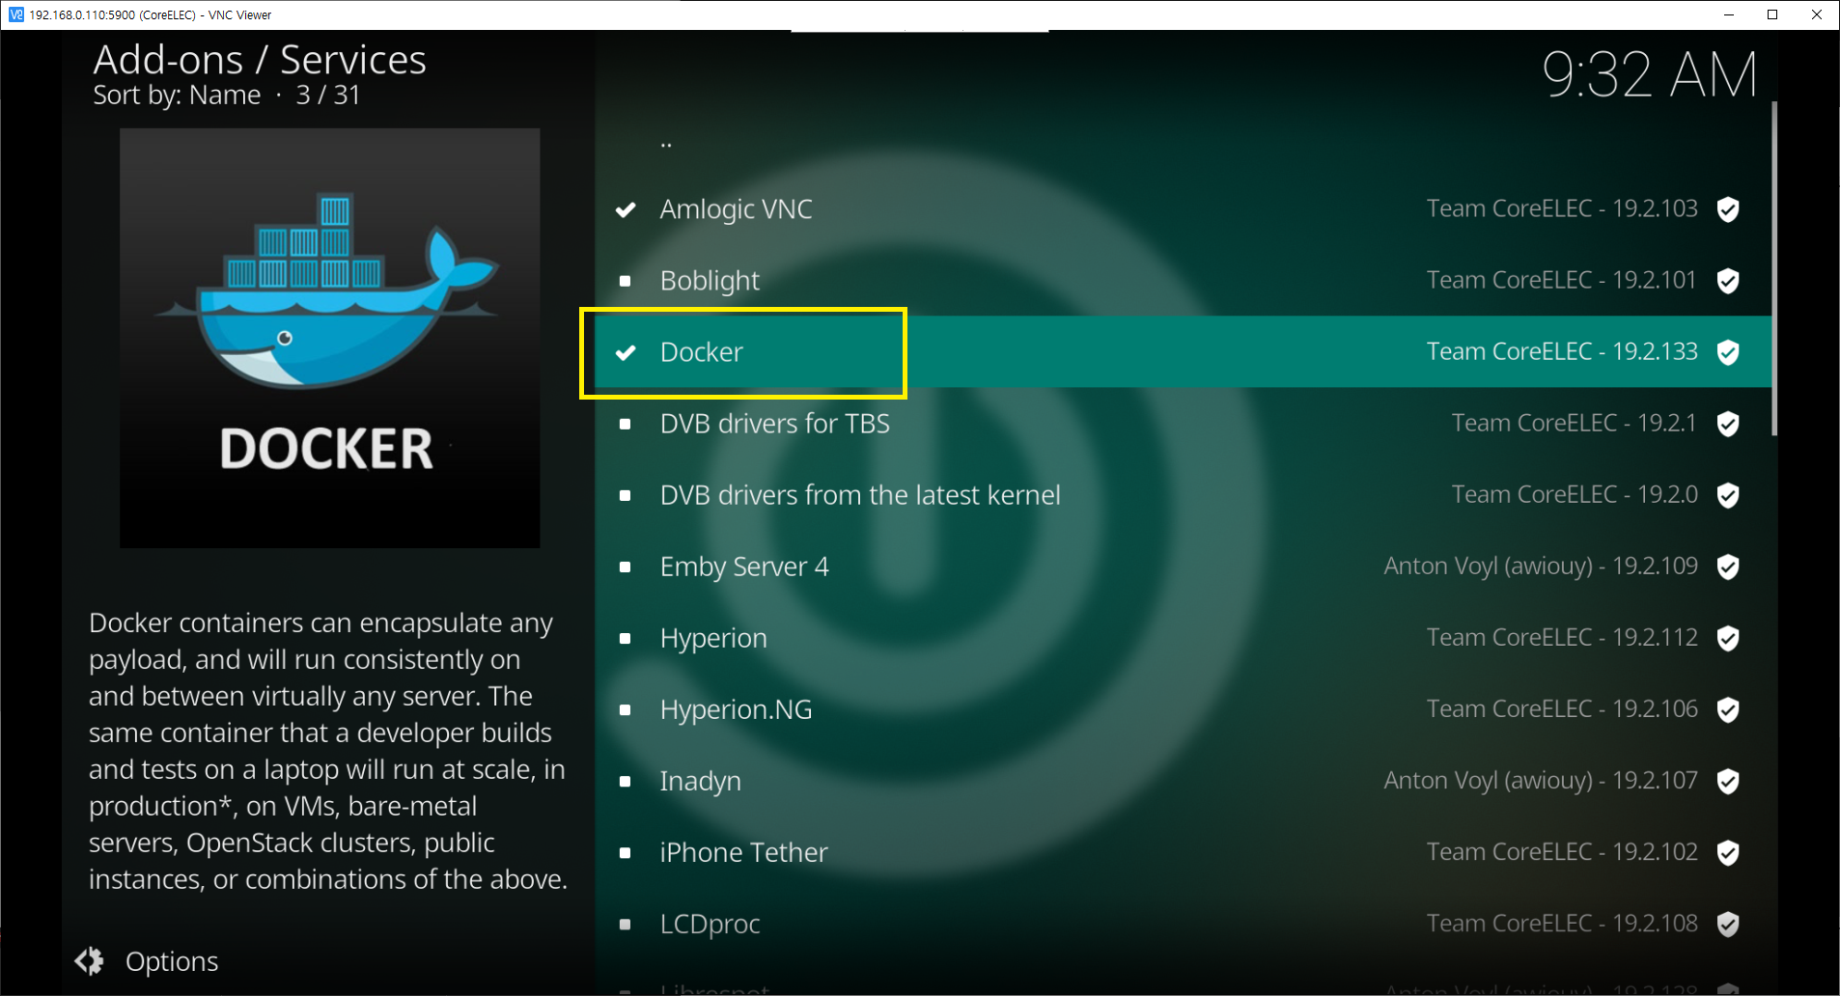Select DVB drivers for TBS
1840x996 pixels.
click(x=1184, y=424)
